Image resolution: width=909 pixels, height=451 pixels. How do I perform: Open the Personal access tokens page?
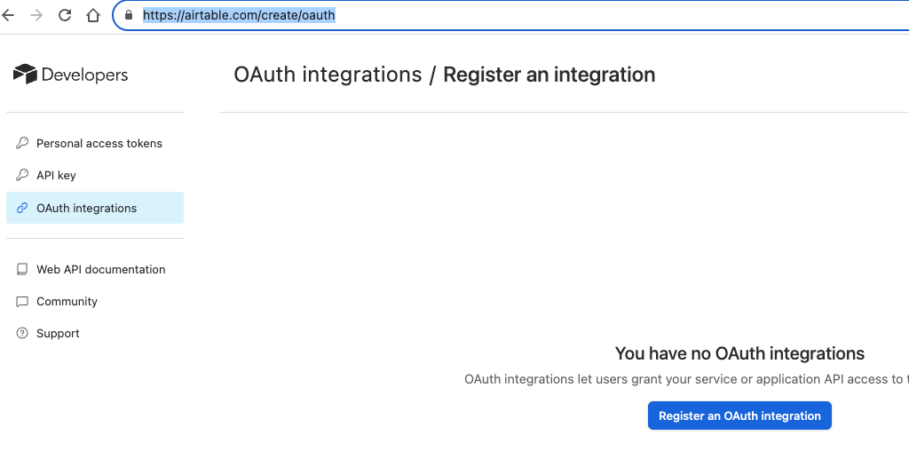(99, 143)
